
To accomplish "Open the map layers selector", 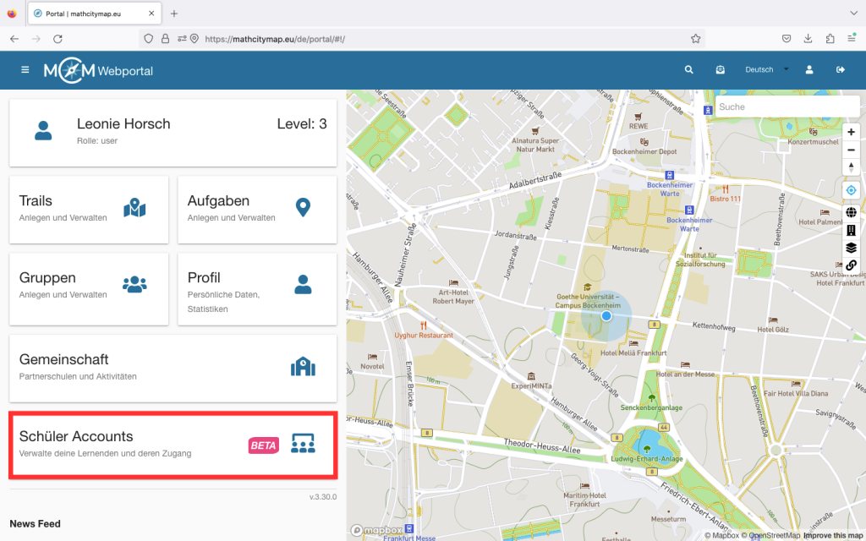I will (851, 248).
